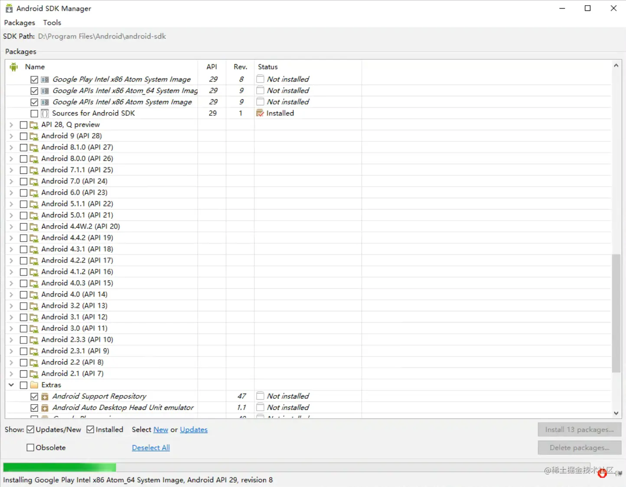Viewport: 626px width, 487px height.
Task: Click the Updates link
Action: coord(194,430)
